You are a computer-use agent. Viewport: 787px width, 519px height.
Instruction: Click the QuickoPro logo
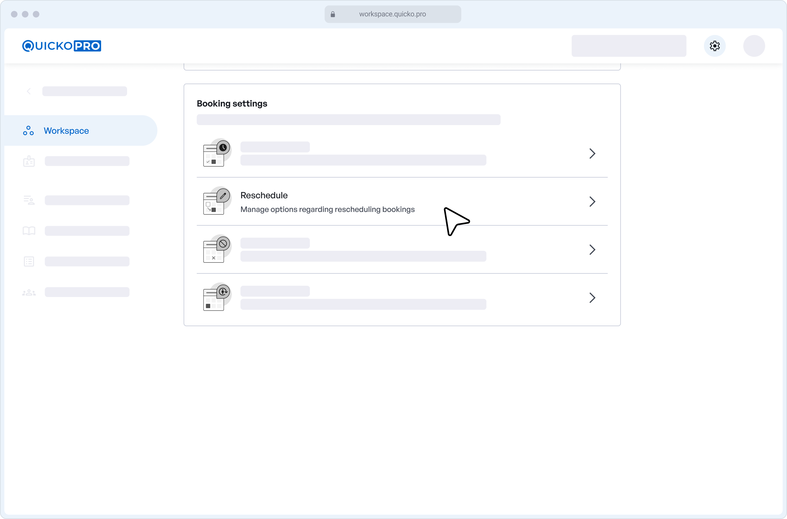click(x=61, y=46)
